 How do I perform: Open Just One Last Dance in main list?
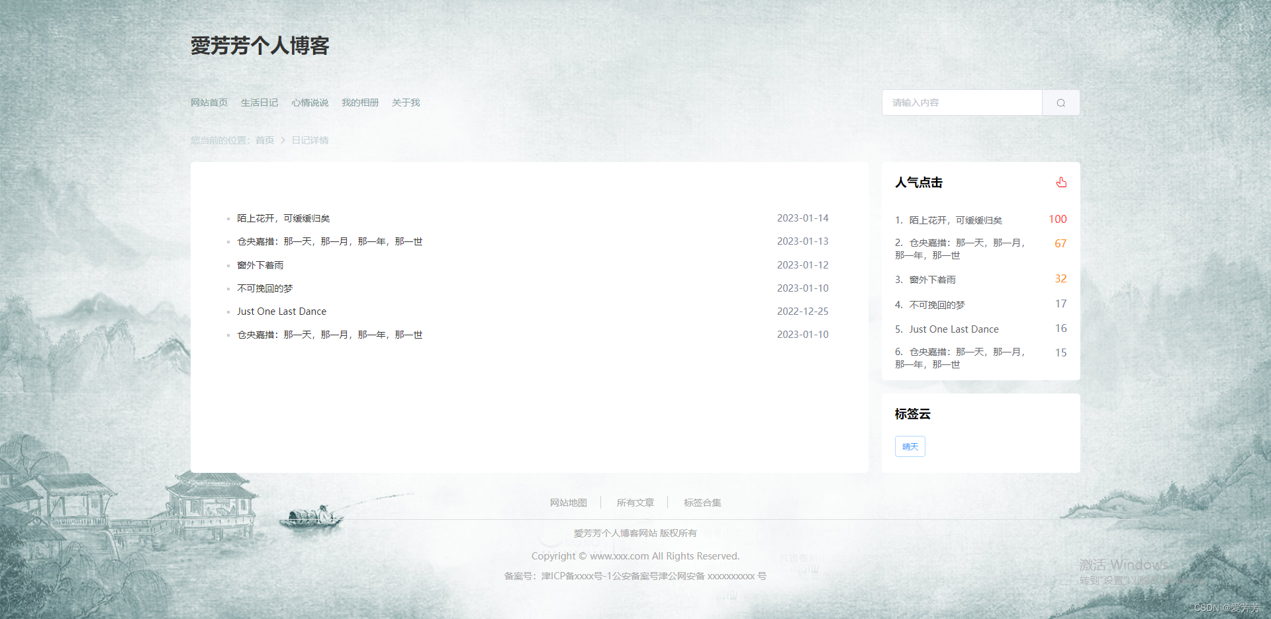[x=281, y=311]
